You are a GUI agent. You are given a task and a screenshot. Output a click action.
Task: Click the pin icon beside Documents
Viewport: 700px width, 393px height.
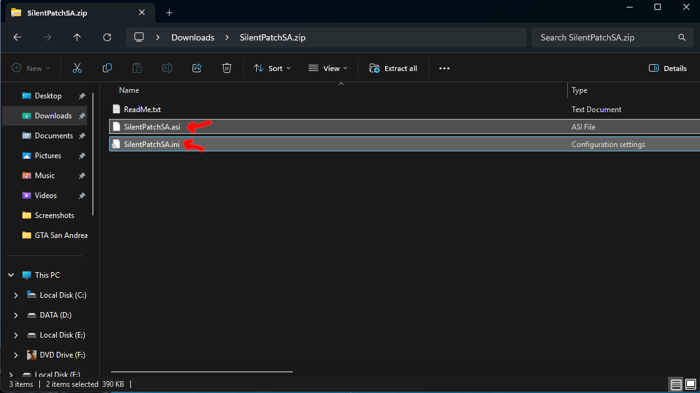click(82, 136)
